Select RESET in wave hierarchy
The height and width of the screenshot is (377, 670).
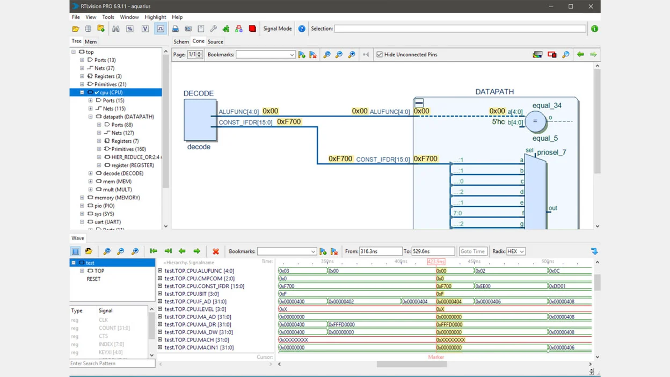(x=93, y=279)
